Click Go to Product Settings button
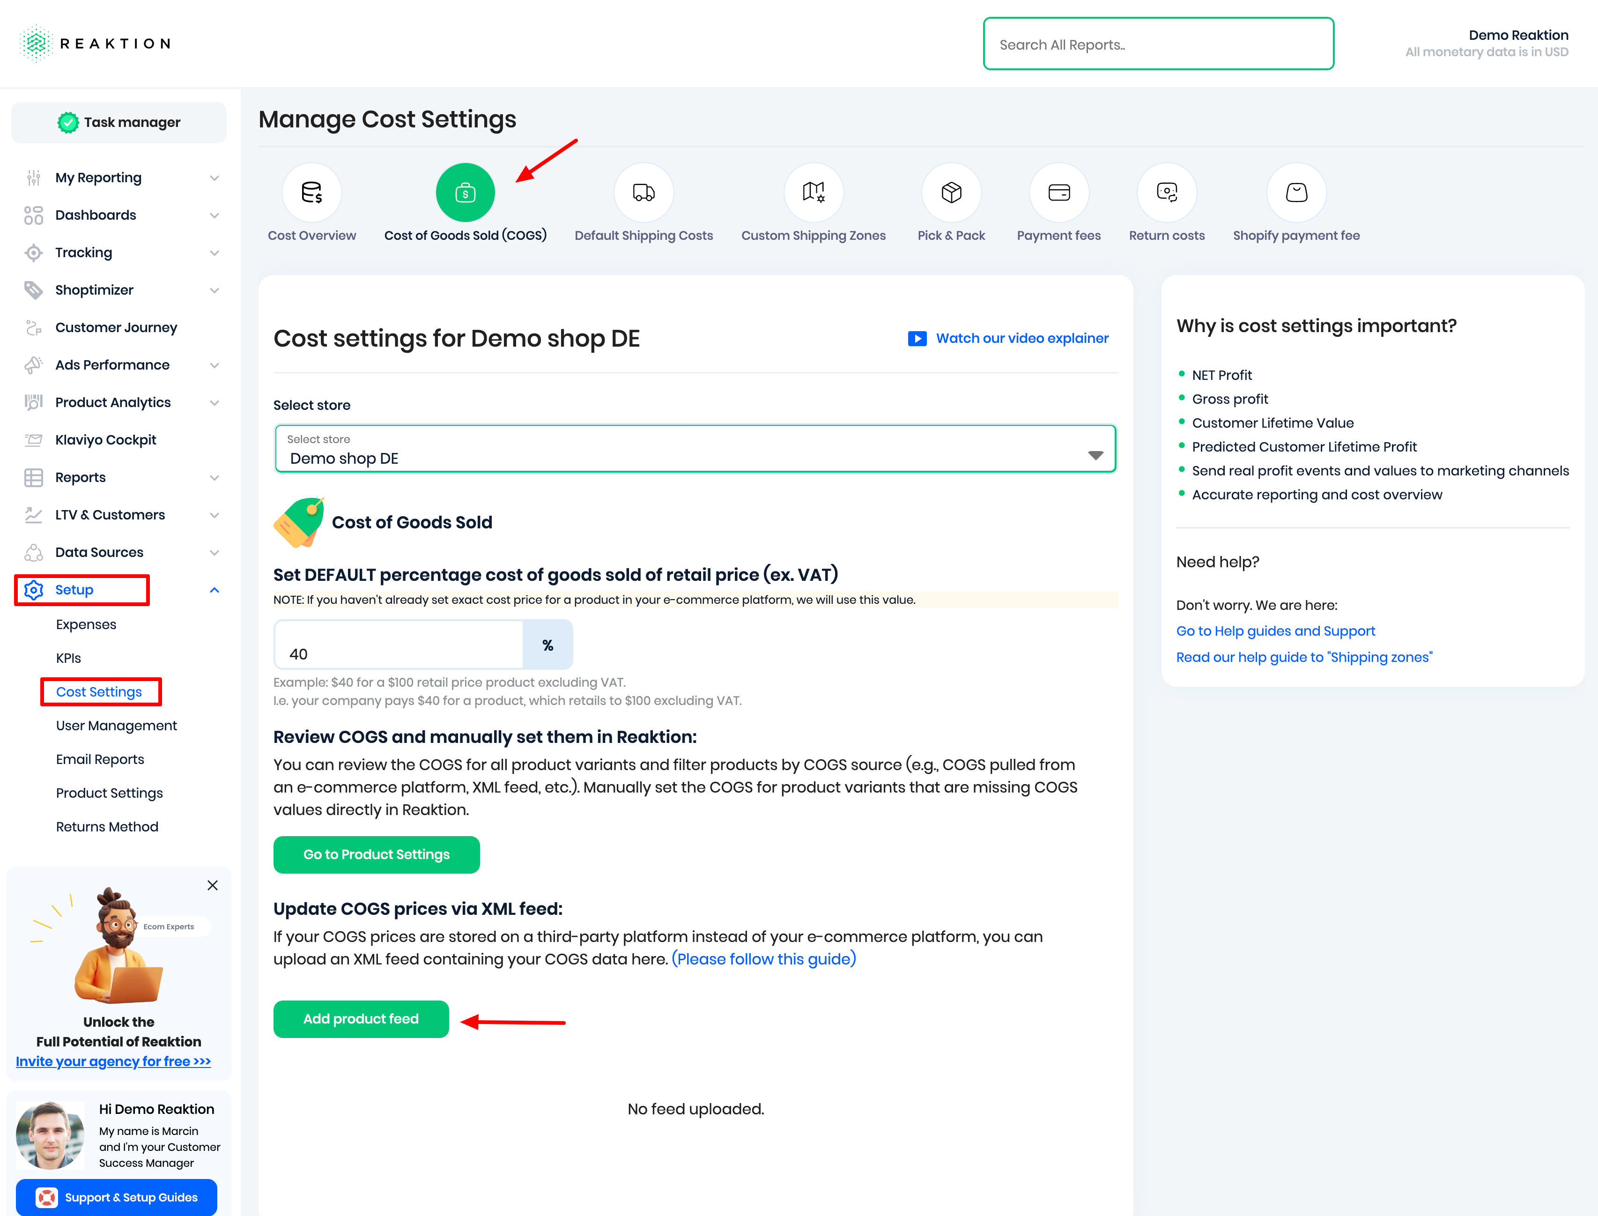This screenshot has width=1598, height=1216. 377,855
